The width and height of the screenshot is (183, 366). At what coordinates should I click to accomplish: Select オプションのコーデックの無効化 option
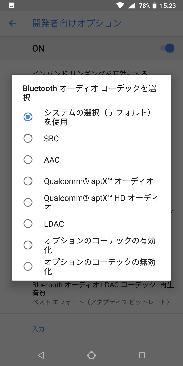28,267
